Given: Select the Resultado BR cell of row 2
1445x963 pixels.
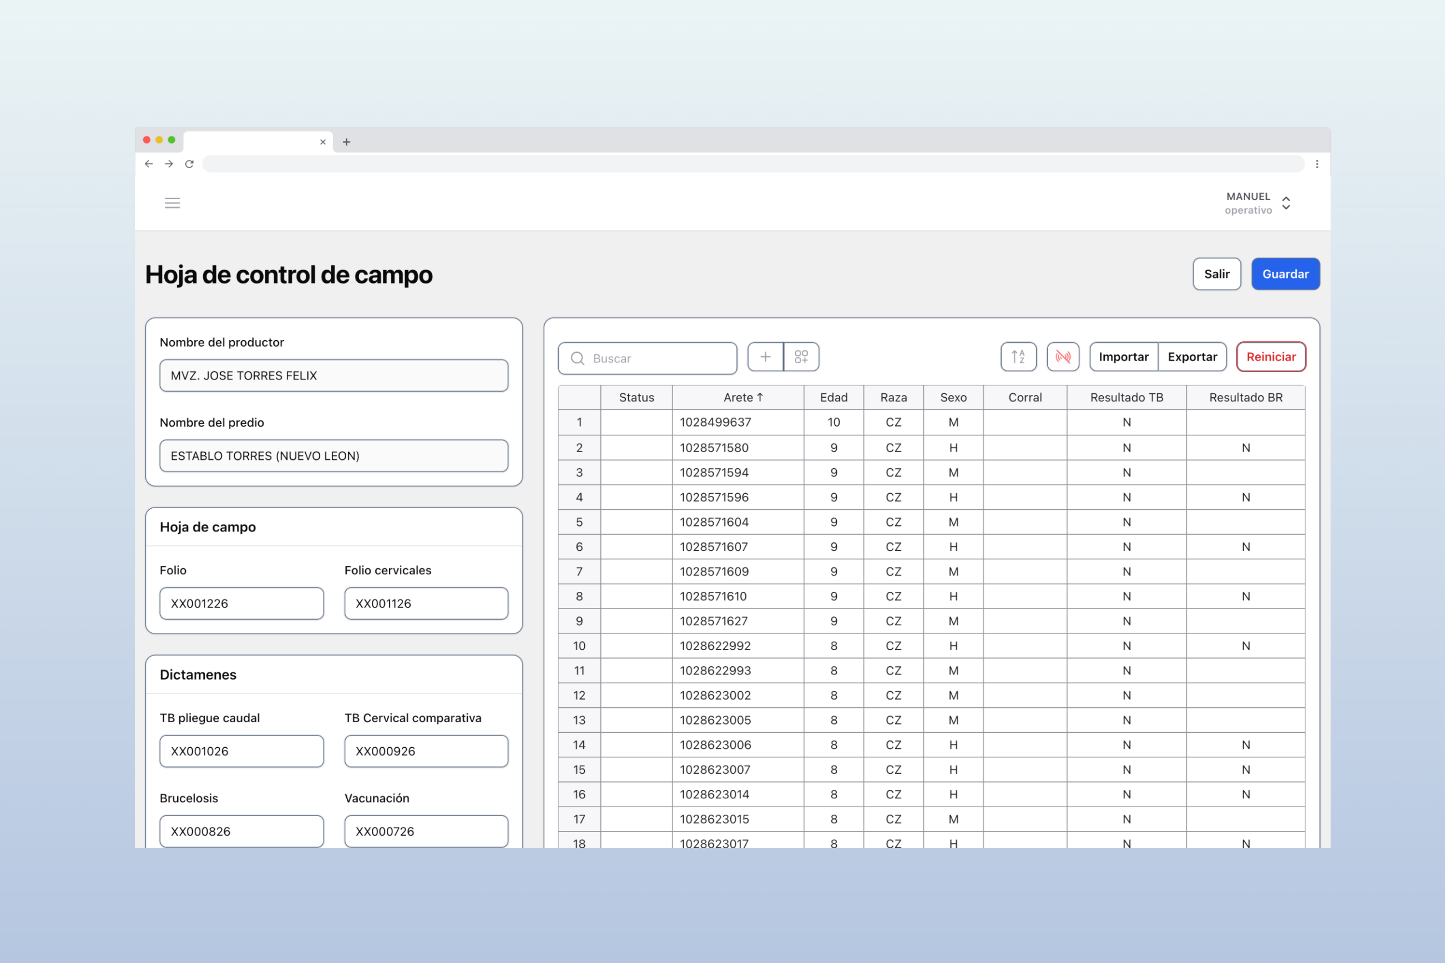Looking at the screenshot, I should point(1246,448).
